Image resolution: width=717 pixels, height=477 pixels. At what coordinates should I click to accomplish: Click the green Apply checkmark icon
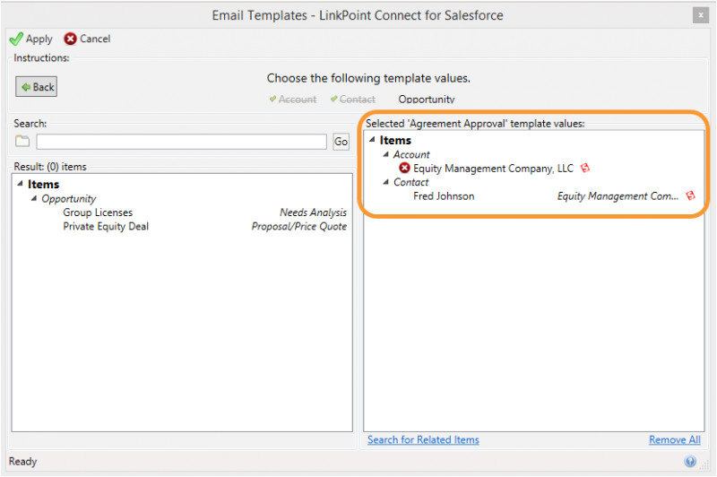click(x=16, y=39)
